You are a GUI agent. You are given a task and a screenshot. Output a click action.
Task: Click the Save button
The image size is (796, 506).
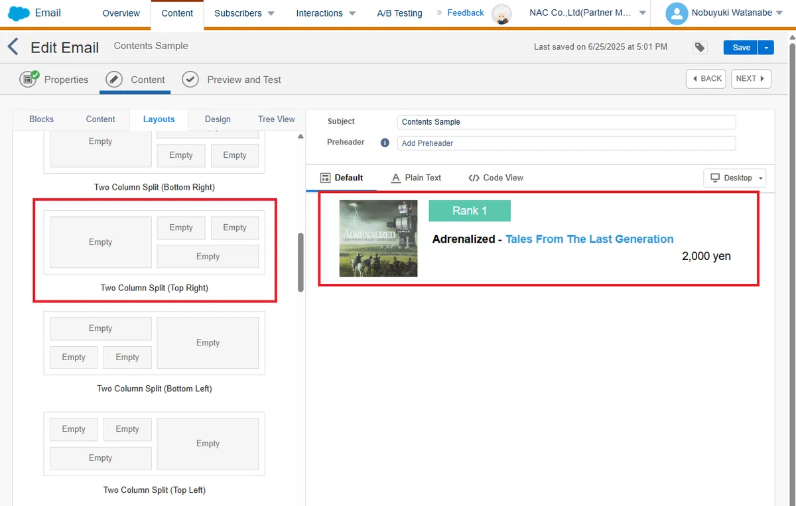click(741, 48)
